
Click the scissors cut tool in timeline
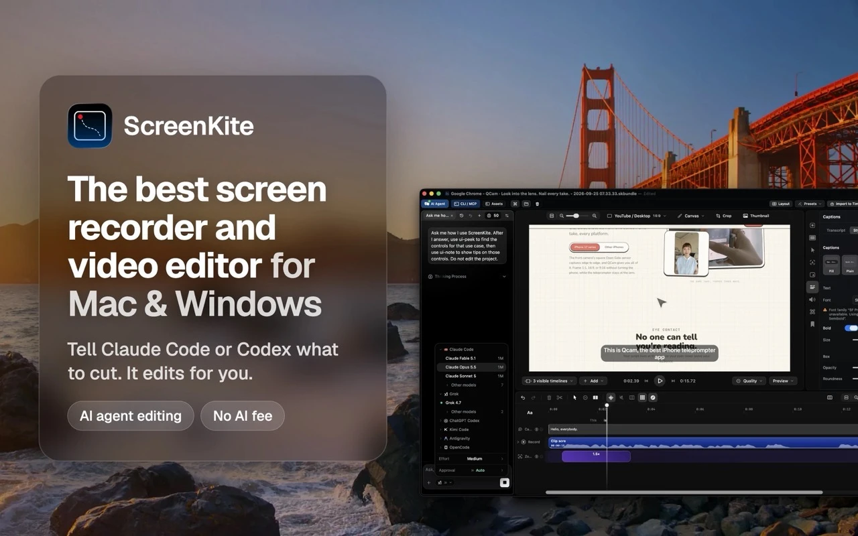pyautogui.click(x=560, y=397)
